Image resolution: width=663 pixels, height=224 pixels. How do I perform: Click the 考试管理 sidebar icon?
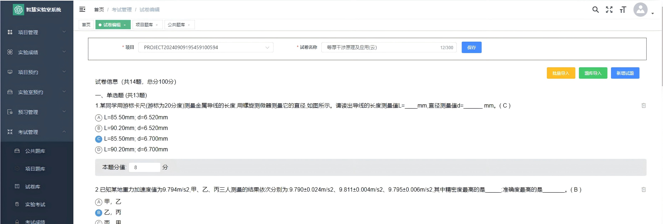(10, 132)
